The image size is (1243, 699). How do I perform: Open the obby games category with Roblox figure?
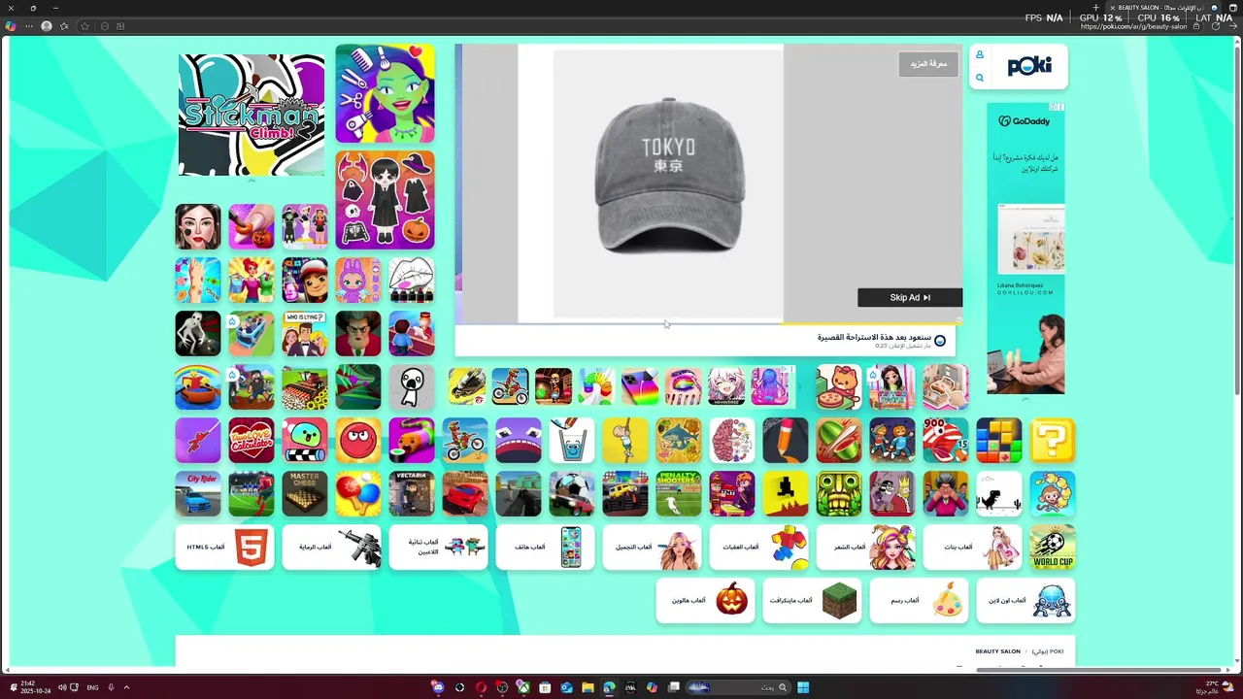(759, 548)
